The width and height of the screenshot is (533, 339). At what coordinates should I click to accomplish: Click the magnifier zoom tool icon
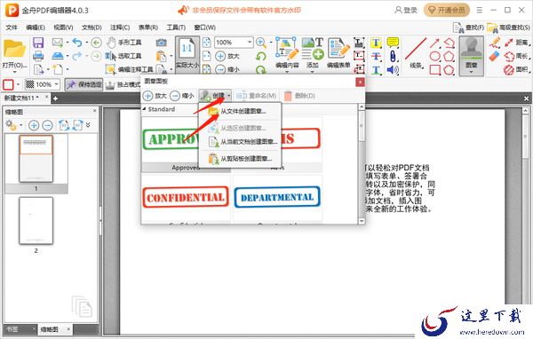pos(260,43)
